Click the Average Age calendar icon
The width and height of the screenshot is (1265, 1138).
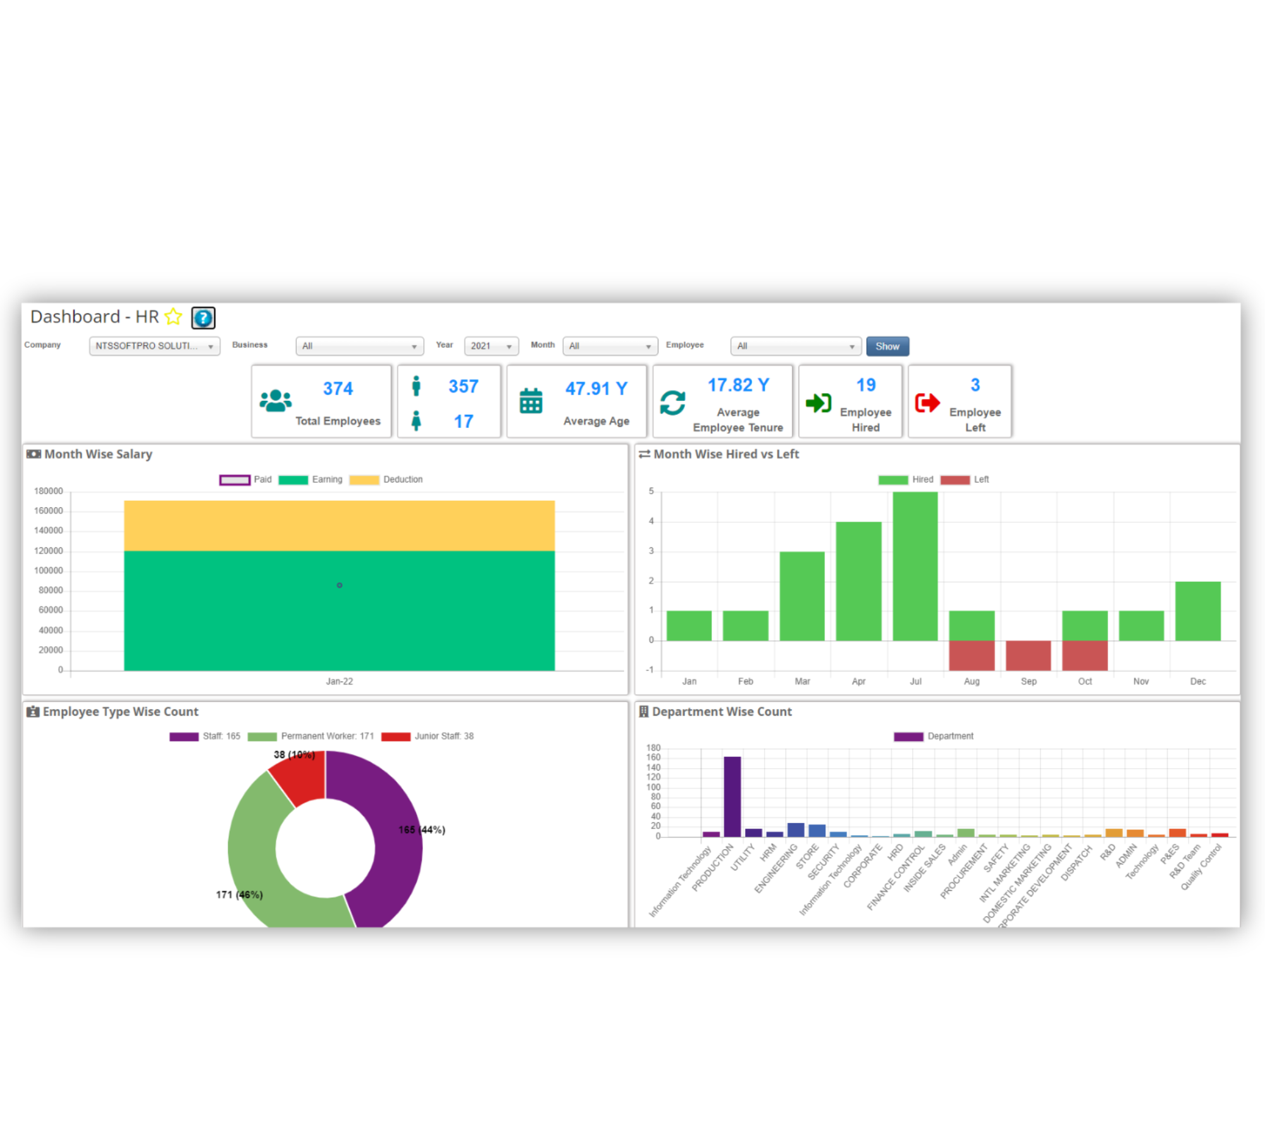tap(531, 401)
